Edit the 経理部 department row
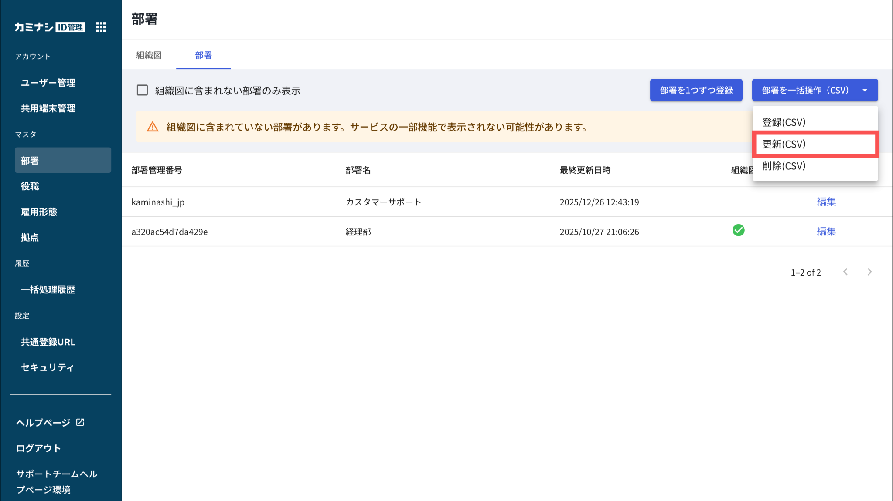 [826, 231]
